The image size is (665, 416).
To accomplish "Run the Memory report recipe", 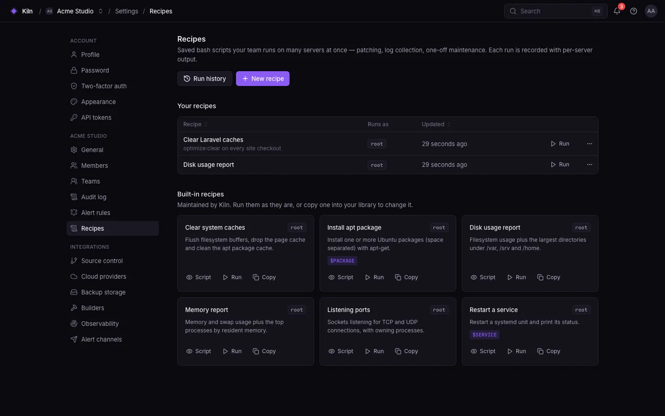I will tap(232, 351).
